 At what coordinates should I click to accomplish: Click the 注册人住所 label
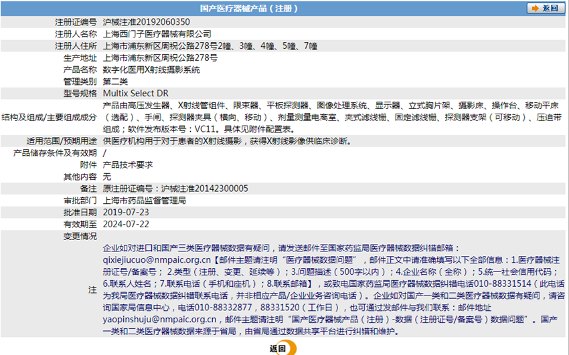point(76,46)
